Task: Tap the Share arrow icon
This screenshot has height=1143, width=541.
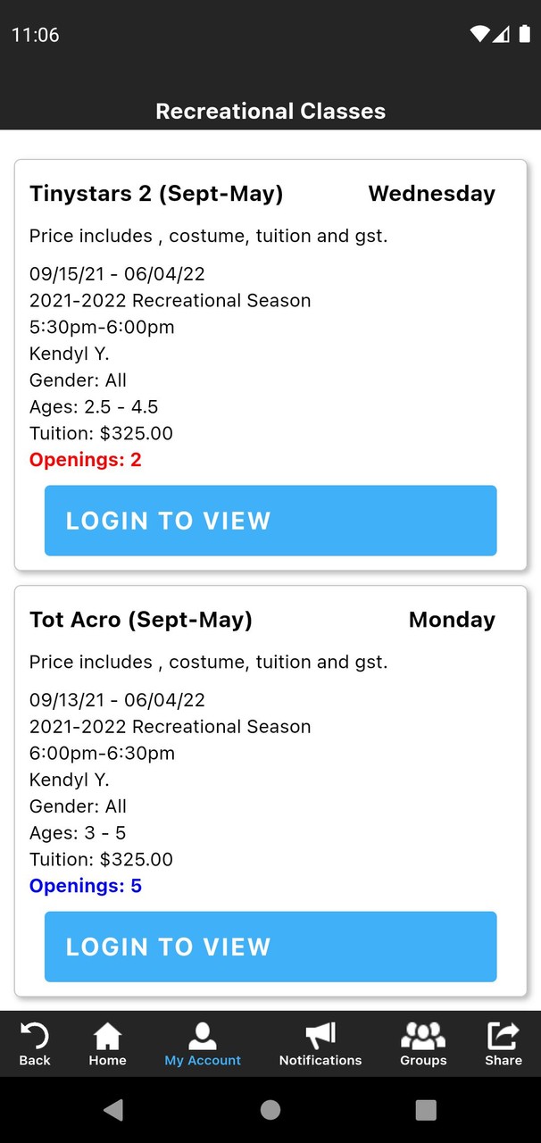Action: coord(503,1036)
